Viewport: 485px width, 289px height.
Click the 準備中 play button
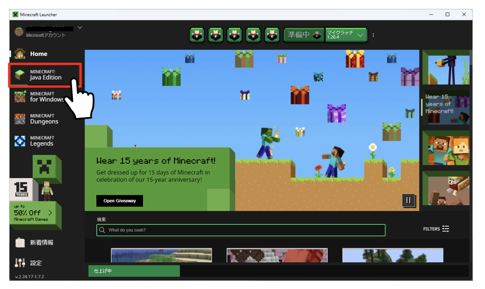tap(304, 35)
